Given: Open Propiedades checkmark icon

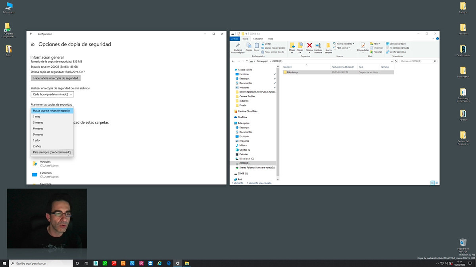Looking at the screenshot, I should click(363, 45).
